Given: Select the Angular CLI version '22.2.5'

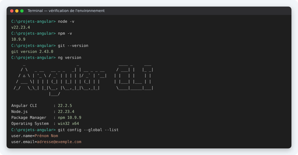Looking at the screenshot, I should (x=65, y=106).
